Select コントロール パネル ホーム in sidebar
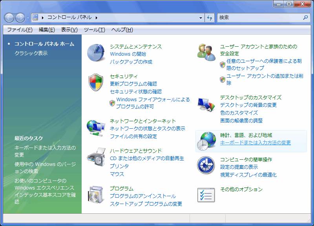 coord(44,44)
